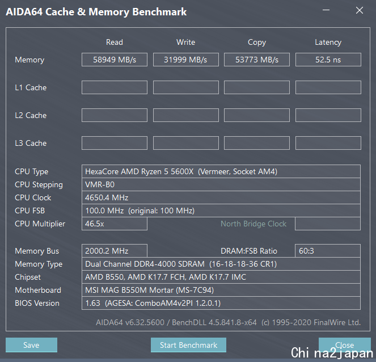Click the L1 Cache row label
This screenshot has width=376, height=362.
tap(31, 87)
